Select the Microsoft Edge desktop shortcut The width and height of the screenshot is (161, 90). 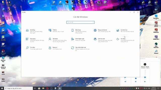3,59
